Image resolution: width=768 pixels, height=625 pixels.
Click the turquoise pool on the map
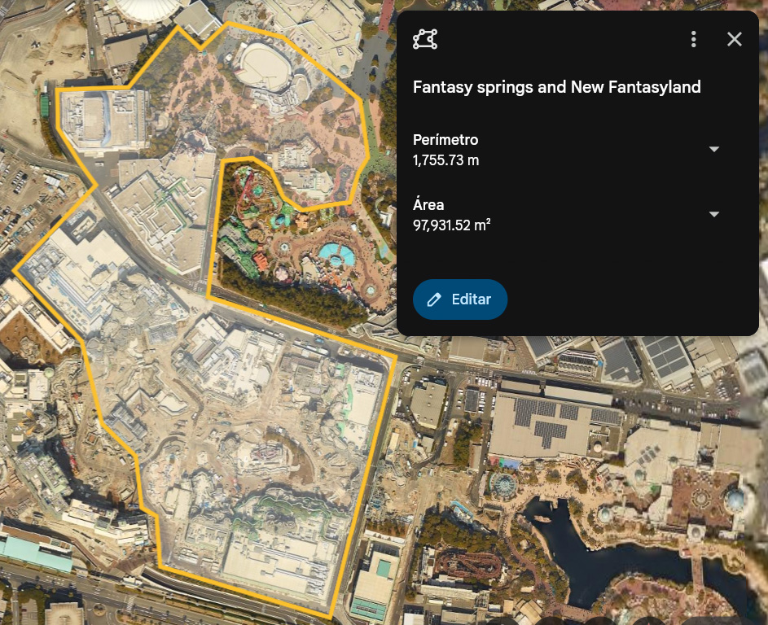[336, 255]
